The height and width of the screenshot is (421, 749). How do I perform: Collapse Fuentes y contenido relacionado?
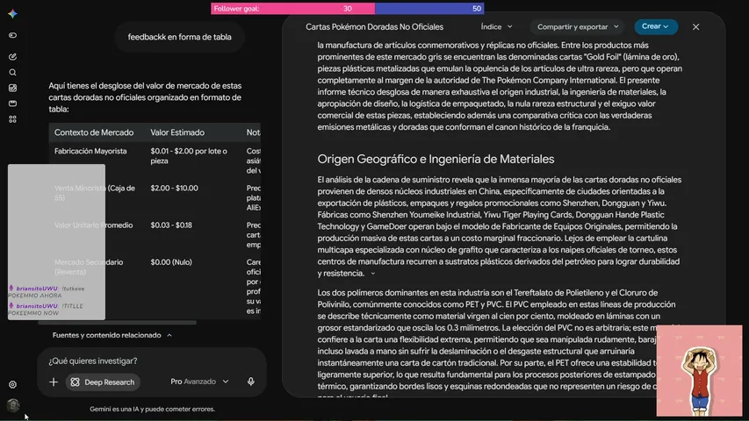[x=112, y=335]
